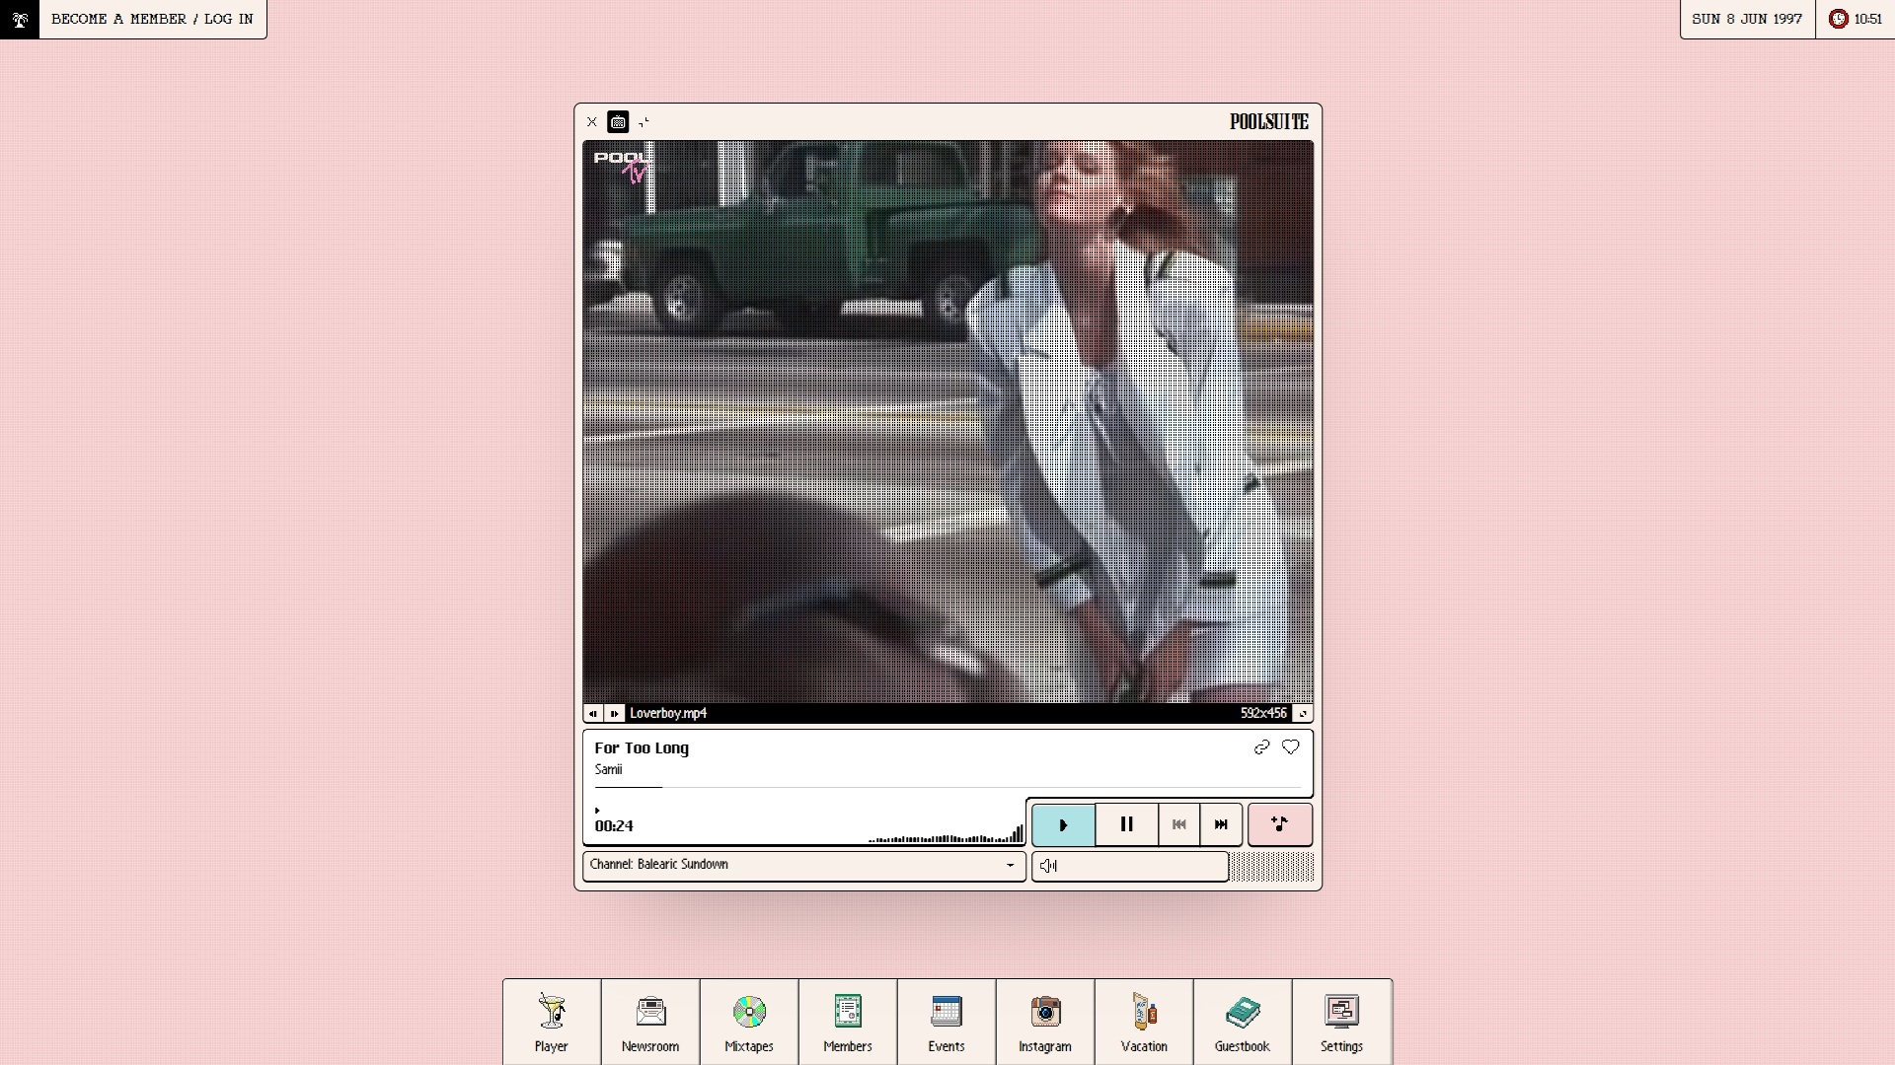Launch Instagram from the dock

pyautogui.click(x=1045, y=1023)
